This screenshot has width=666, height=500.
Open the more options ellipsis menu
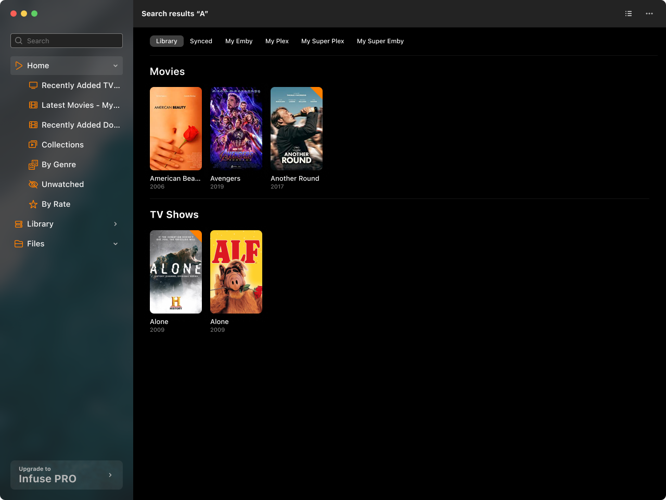click(649, 14)
